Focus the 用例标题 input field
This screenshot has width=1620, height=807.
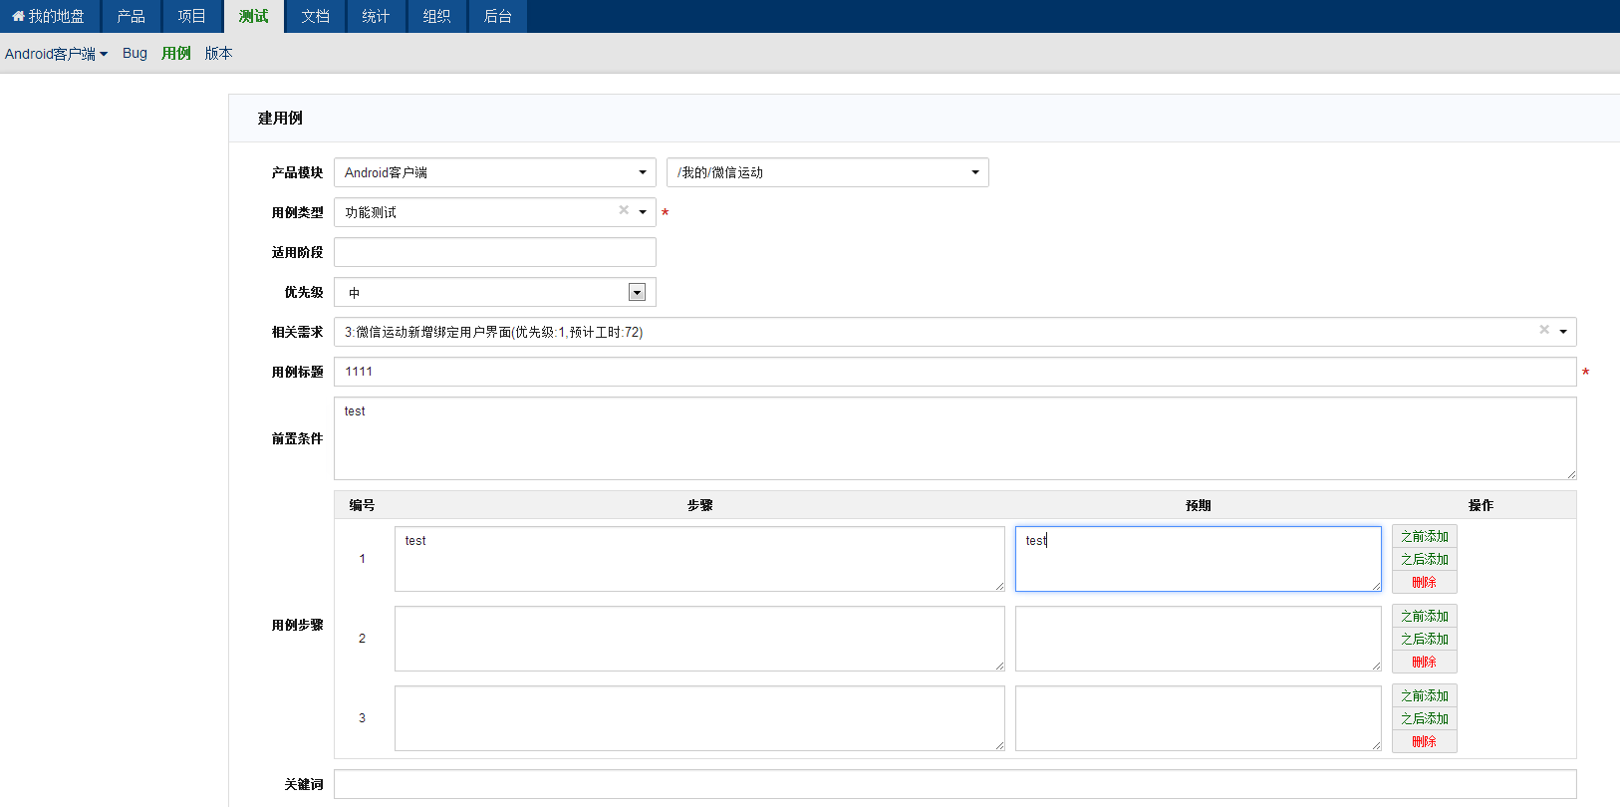(954, 372)
